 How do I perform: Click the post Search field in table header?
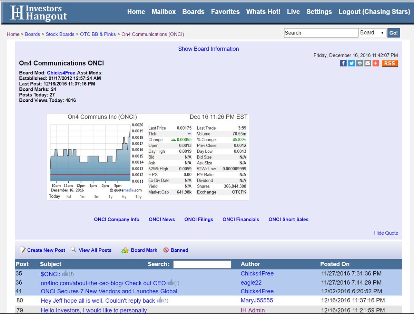click(x=202, y=264)
